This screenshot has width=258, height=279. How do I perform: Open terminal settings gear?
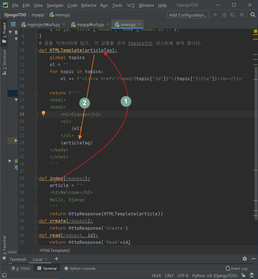[x=245, y=259]
